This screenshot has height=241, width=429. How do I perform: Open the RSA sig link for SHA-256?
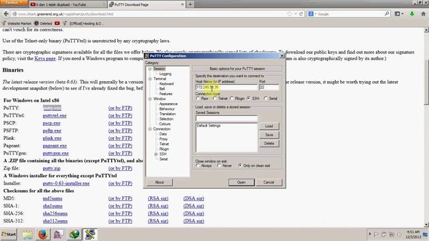point(158,214)
